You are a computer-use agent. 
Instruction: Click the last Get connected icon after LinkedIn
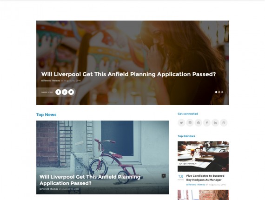coord(224,123)
